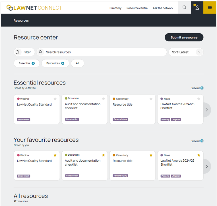Open the LawNet Connect logo home link

tap(34, 8)
